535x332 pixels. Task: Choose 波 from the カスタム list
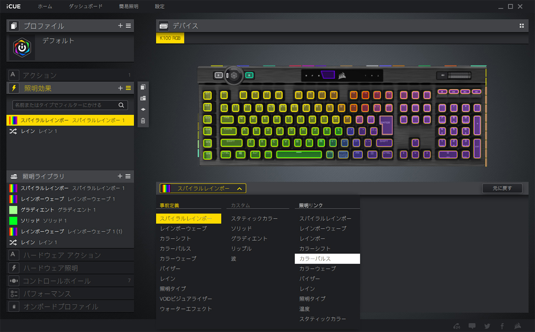(234, 259)
